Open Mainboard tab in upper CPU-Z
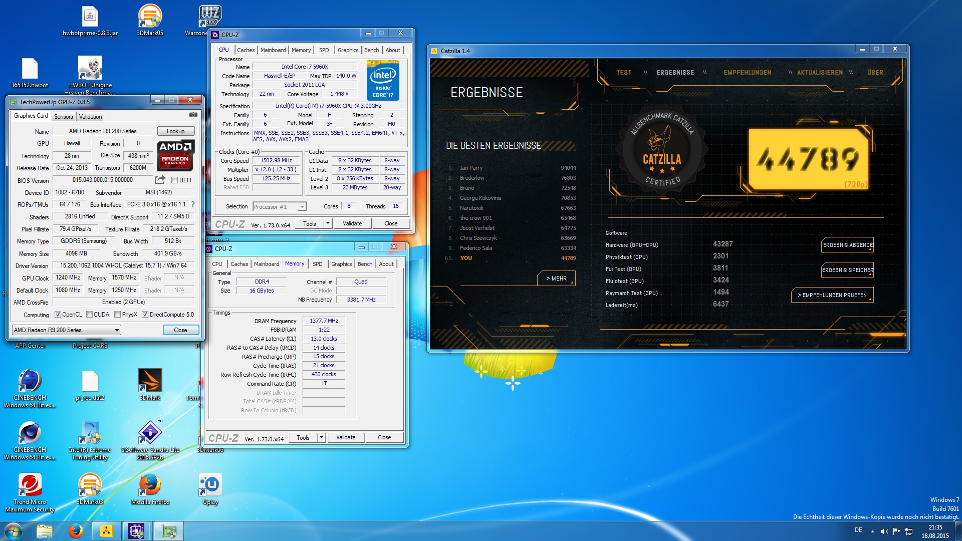The width and height of the screenshot is (962, 541). tap(273, 50)
